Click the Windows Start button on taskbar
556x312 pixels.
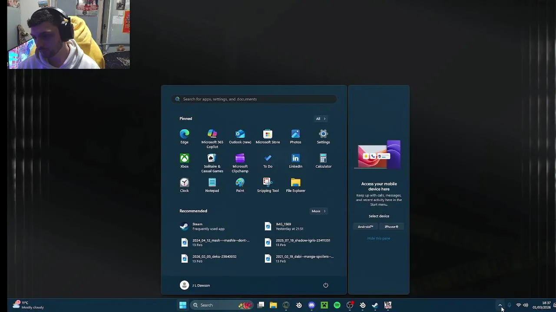[183, 305]
